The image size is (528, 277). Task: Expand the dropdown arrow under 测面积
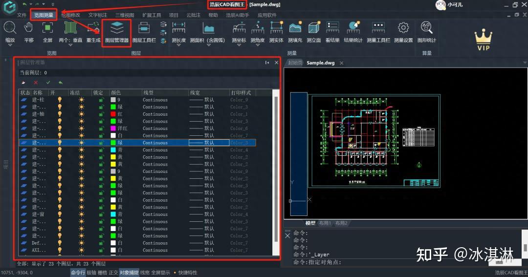coord(208,45)
